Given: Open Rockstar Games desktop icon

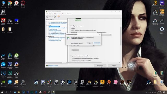Looking at the screenshot, I should click(x=102, y=83).
